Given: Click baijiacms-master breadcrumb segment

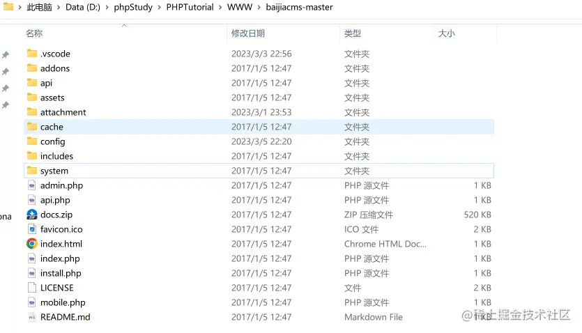Looking at the screenshot, I should tap(299, 7).
